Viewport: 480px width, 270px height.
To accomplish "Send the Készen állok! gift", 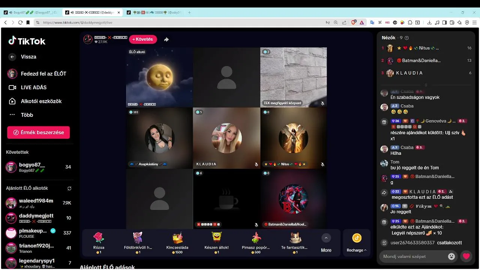I will (x=216, y=242).
